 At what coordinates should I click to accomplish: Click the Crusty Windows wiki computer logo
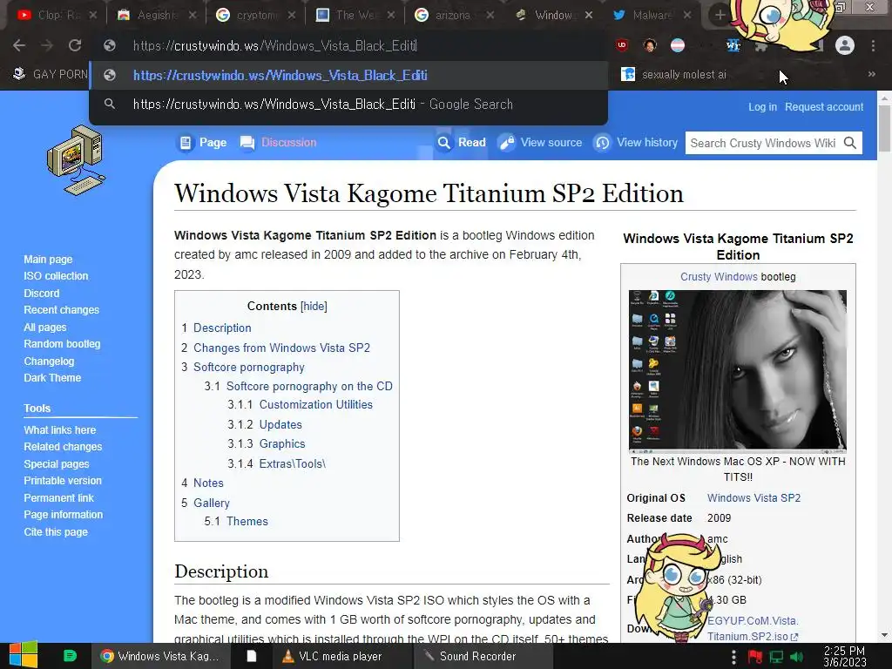tap(77, 160)
